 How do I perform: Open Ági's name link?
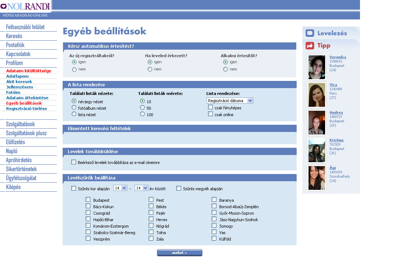click(x=333, y=168)
